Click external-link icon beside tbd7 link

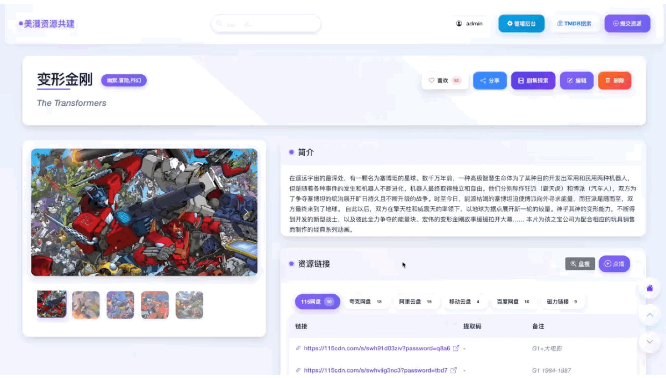(x=453, y=370)
